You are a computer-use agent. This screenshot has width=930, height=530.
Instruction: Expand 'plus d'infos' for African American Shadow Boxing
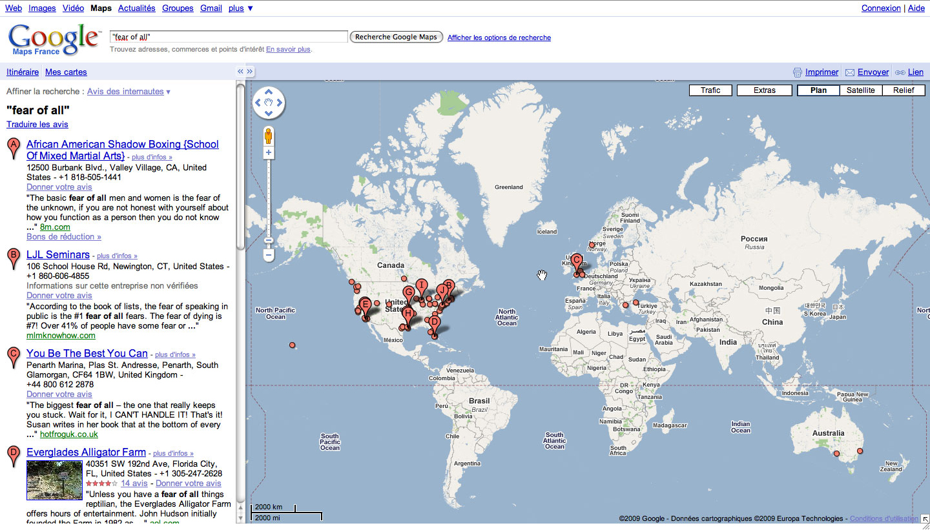tap(152, 157)
